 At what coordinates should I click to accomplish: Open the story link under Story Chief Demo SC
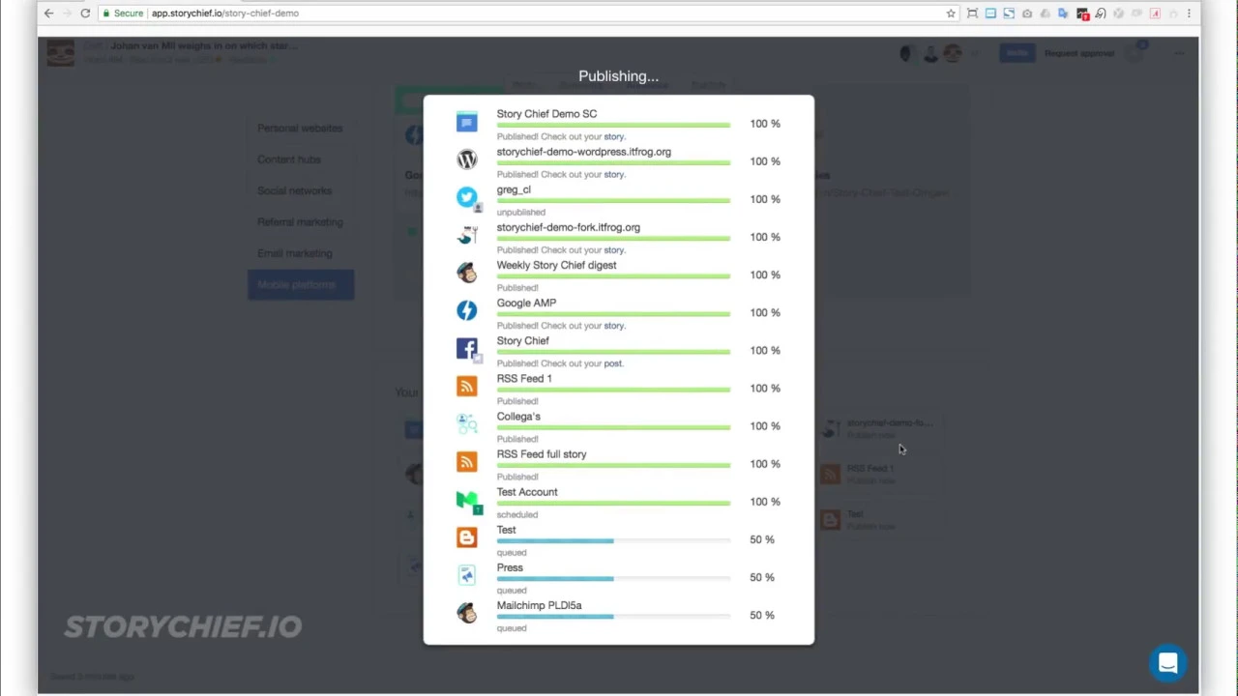click(x=614, y=137)
